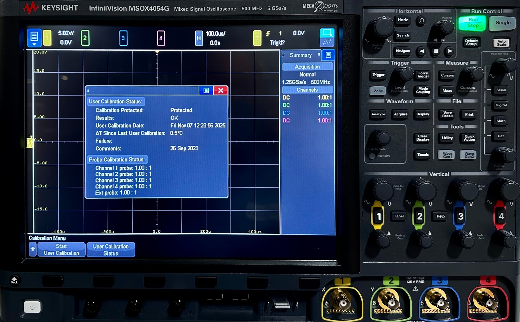Click the Navigate key
This screenshot has height=322, width=520.
click(x=403, y=51)
